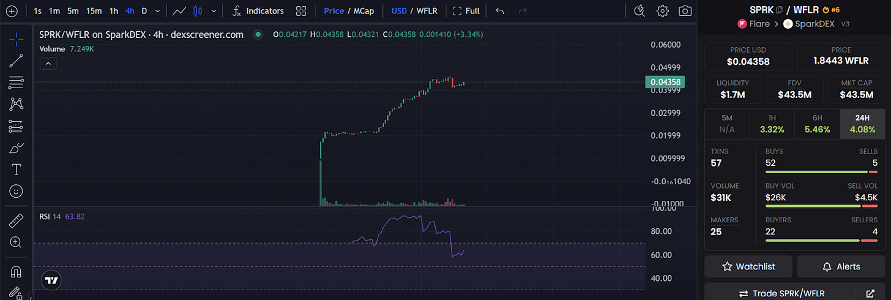891x300 pixels.
Task: Switch chart timeframe to 1m
Action: (54, 11)
